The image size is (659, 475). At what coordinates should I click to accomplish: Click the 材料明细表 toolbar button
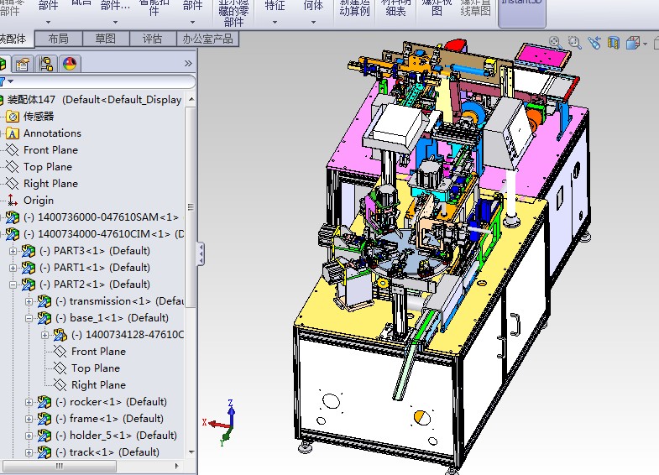coord(395,9)
